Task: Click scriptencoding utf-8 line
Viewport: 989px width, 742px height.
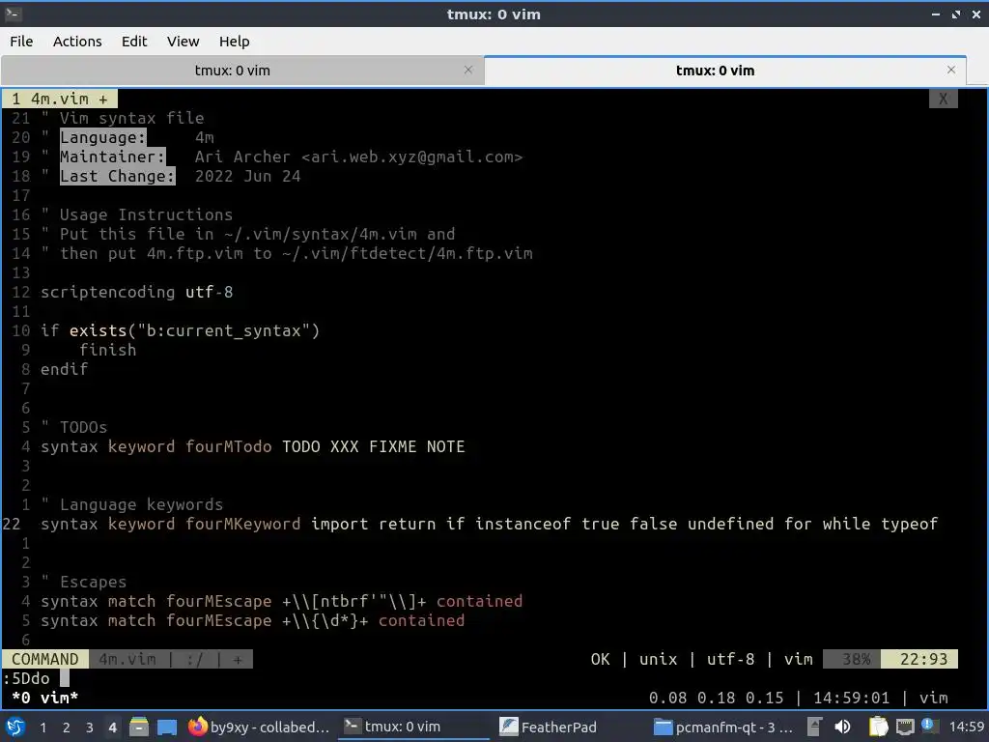Action: pos(137,292)
